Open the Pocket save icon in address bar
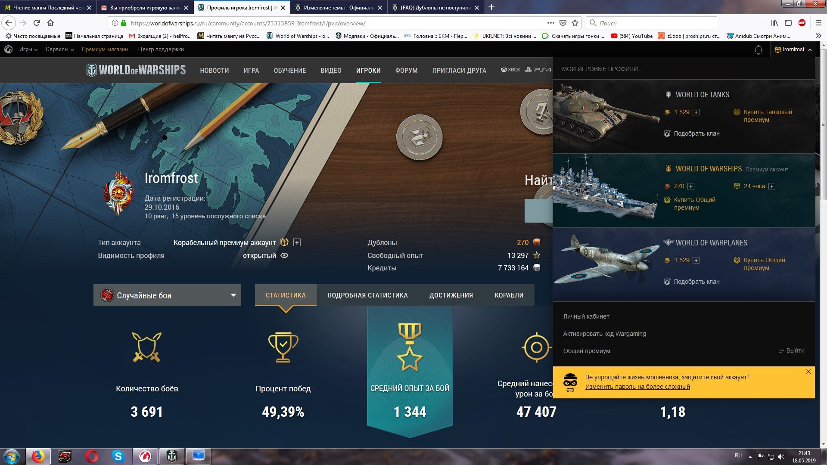This screenshot has height=465, width=827. tap(563, 23)
